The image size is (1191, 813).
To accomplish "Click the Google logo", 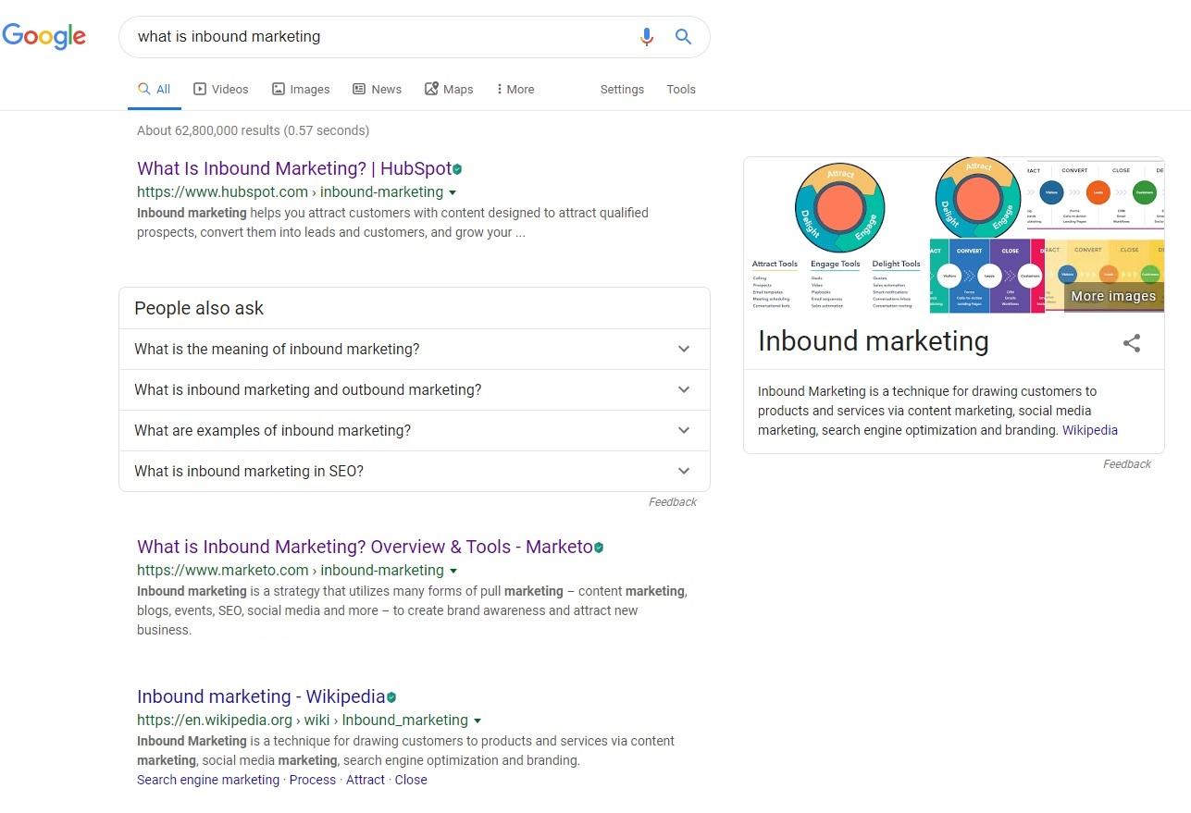I will tap(44, 36).
